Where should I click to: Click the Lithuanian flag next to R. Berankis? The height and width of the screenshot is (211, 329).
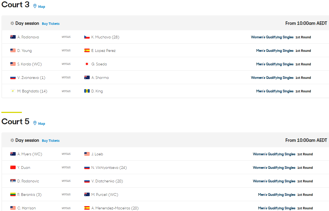13,195
